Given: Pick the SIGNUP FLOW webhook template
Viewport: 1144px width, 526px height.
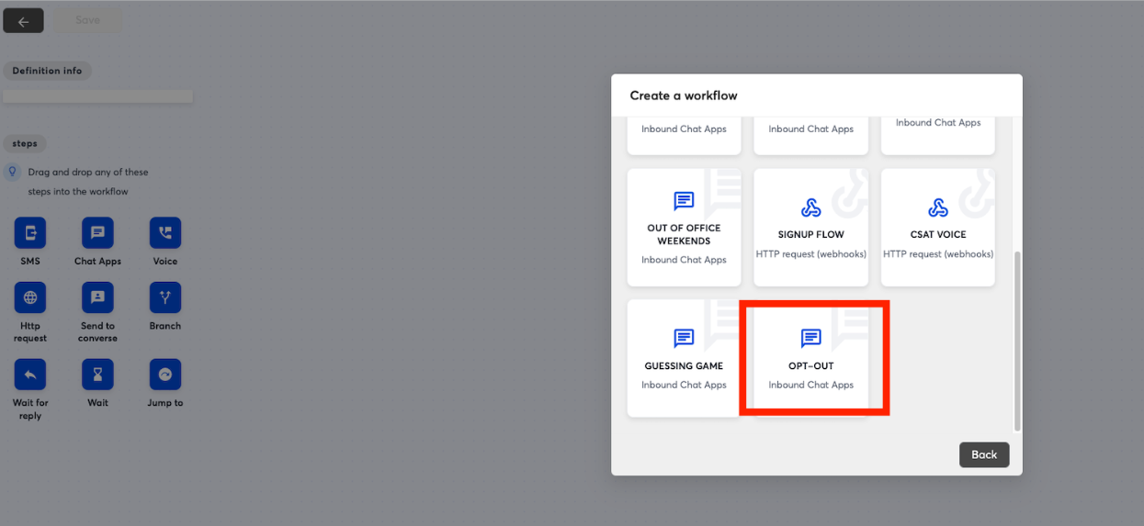Looking at the screenshot, I should (x=811, y=227).
